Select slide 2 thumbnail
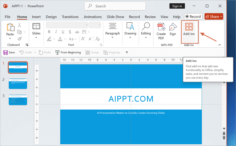The width and height of the screenshot is (236, 146). tap(18, 83)
